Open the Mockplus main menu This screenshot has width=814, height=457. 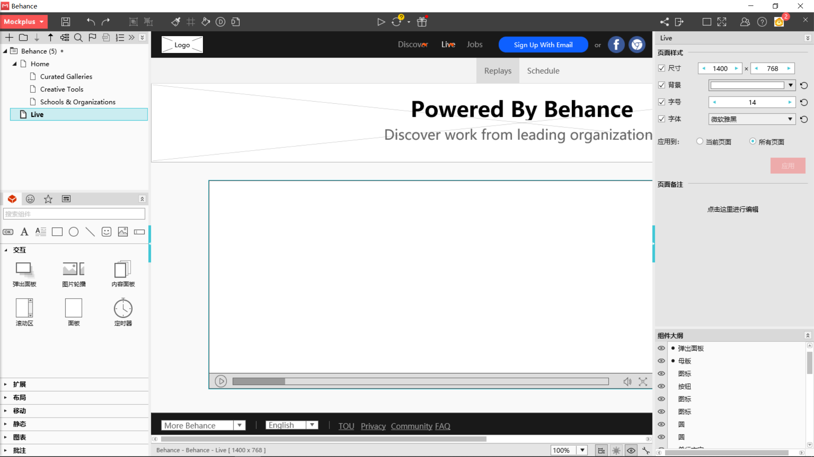pos(24,22)
